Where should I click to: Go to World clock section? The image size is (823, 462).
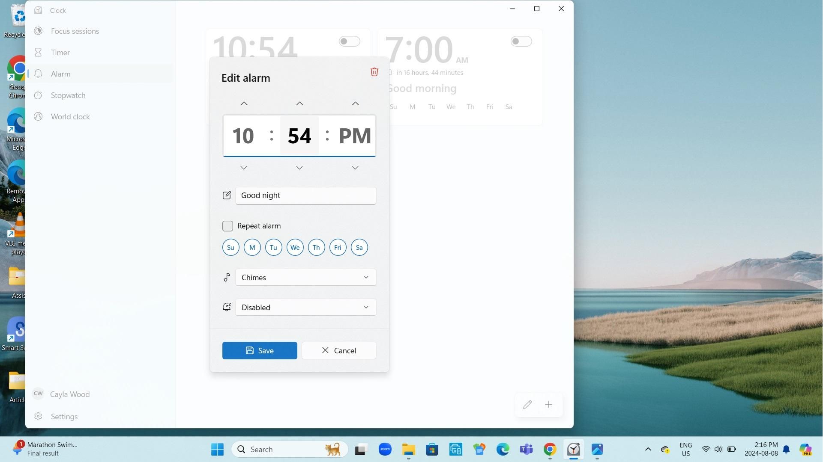click(x=70, y=117)
